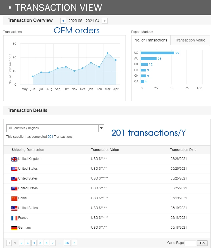This screenshot has height=248, width=211.
Task: Click the United Kingdom flag icon
Action: [14, 159]
